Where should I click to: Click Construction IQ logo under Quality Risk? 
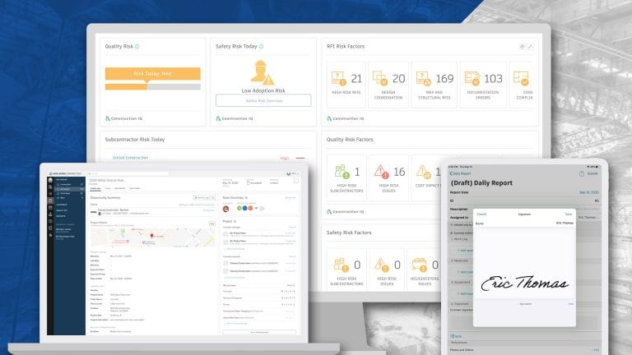click(x=123, y=118)
